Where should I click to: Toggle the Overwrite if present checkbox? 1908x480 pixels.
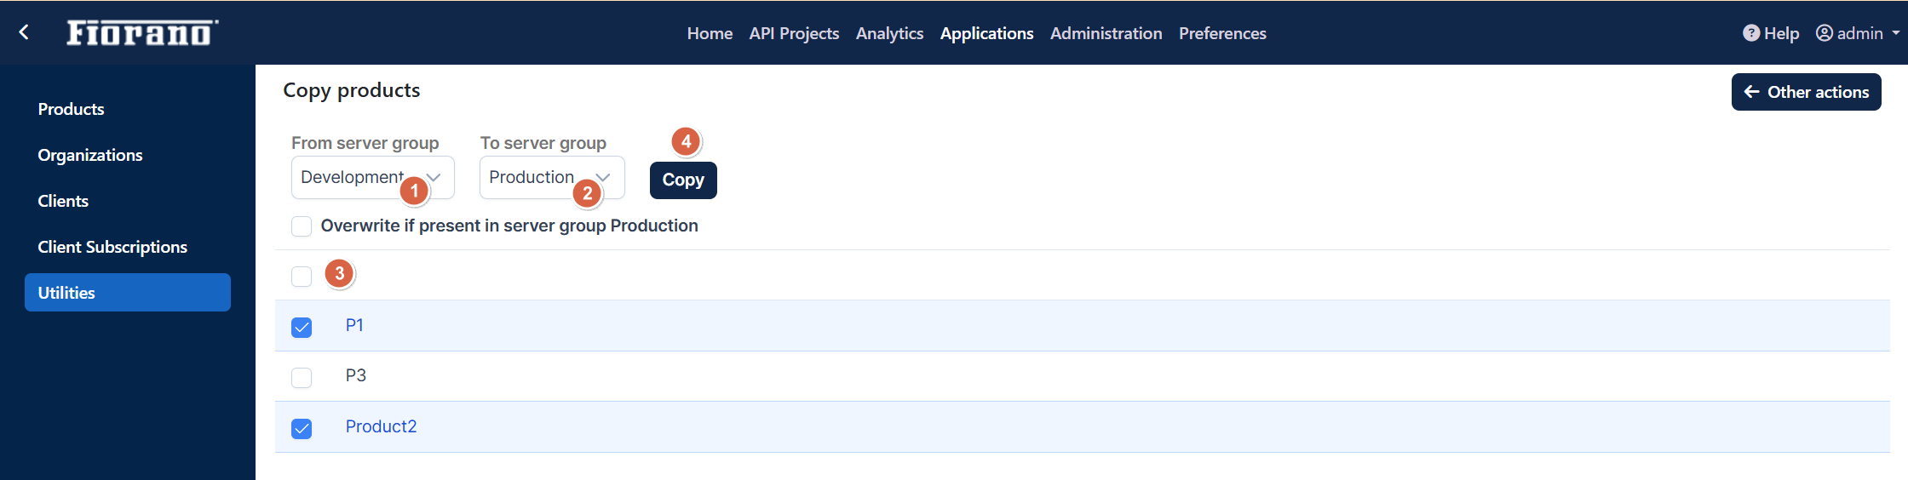click(302, 226)
